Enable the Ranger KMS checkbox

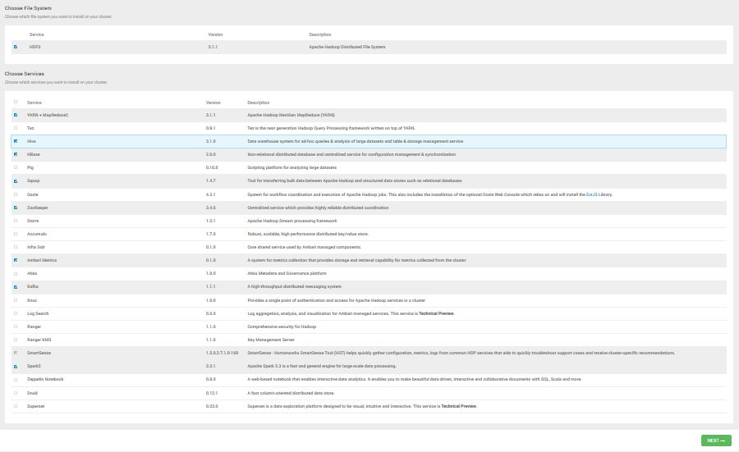16,340
